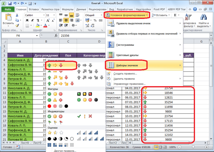Click the zoom slider handle
The image size is (214, 152).
pyautogui.click(x=193, y=147)
